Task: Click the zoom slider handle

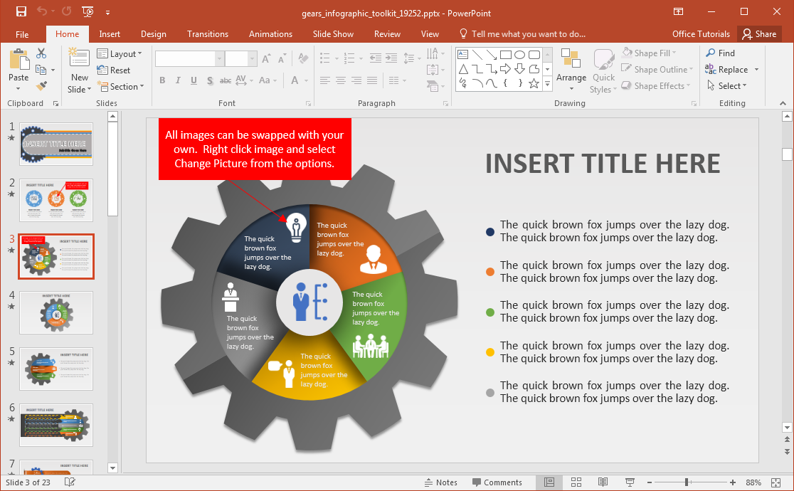Action: (x=686, y=482)
